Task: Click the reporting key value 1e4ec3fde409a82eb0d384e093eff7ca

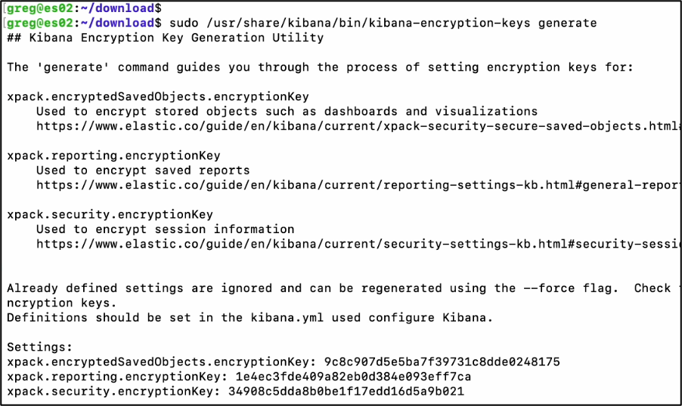Action: click(353, 377)
